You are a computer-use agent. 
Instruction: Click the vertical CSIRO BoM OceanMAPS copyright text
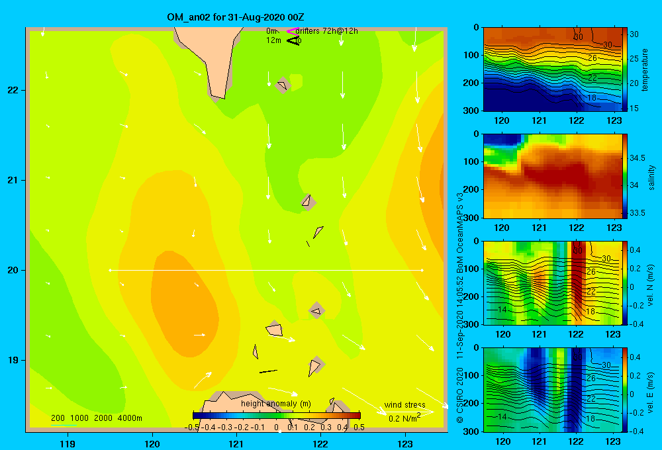point(460,308)
